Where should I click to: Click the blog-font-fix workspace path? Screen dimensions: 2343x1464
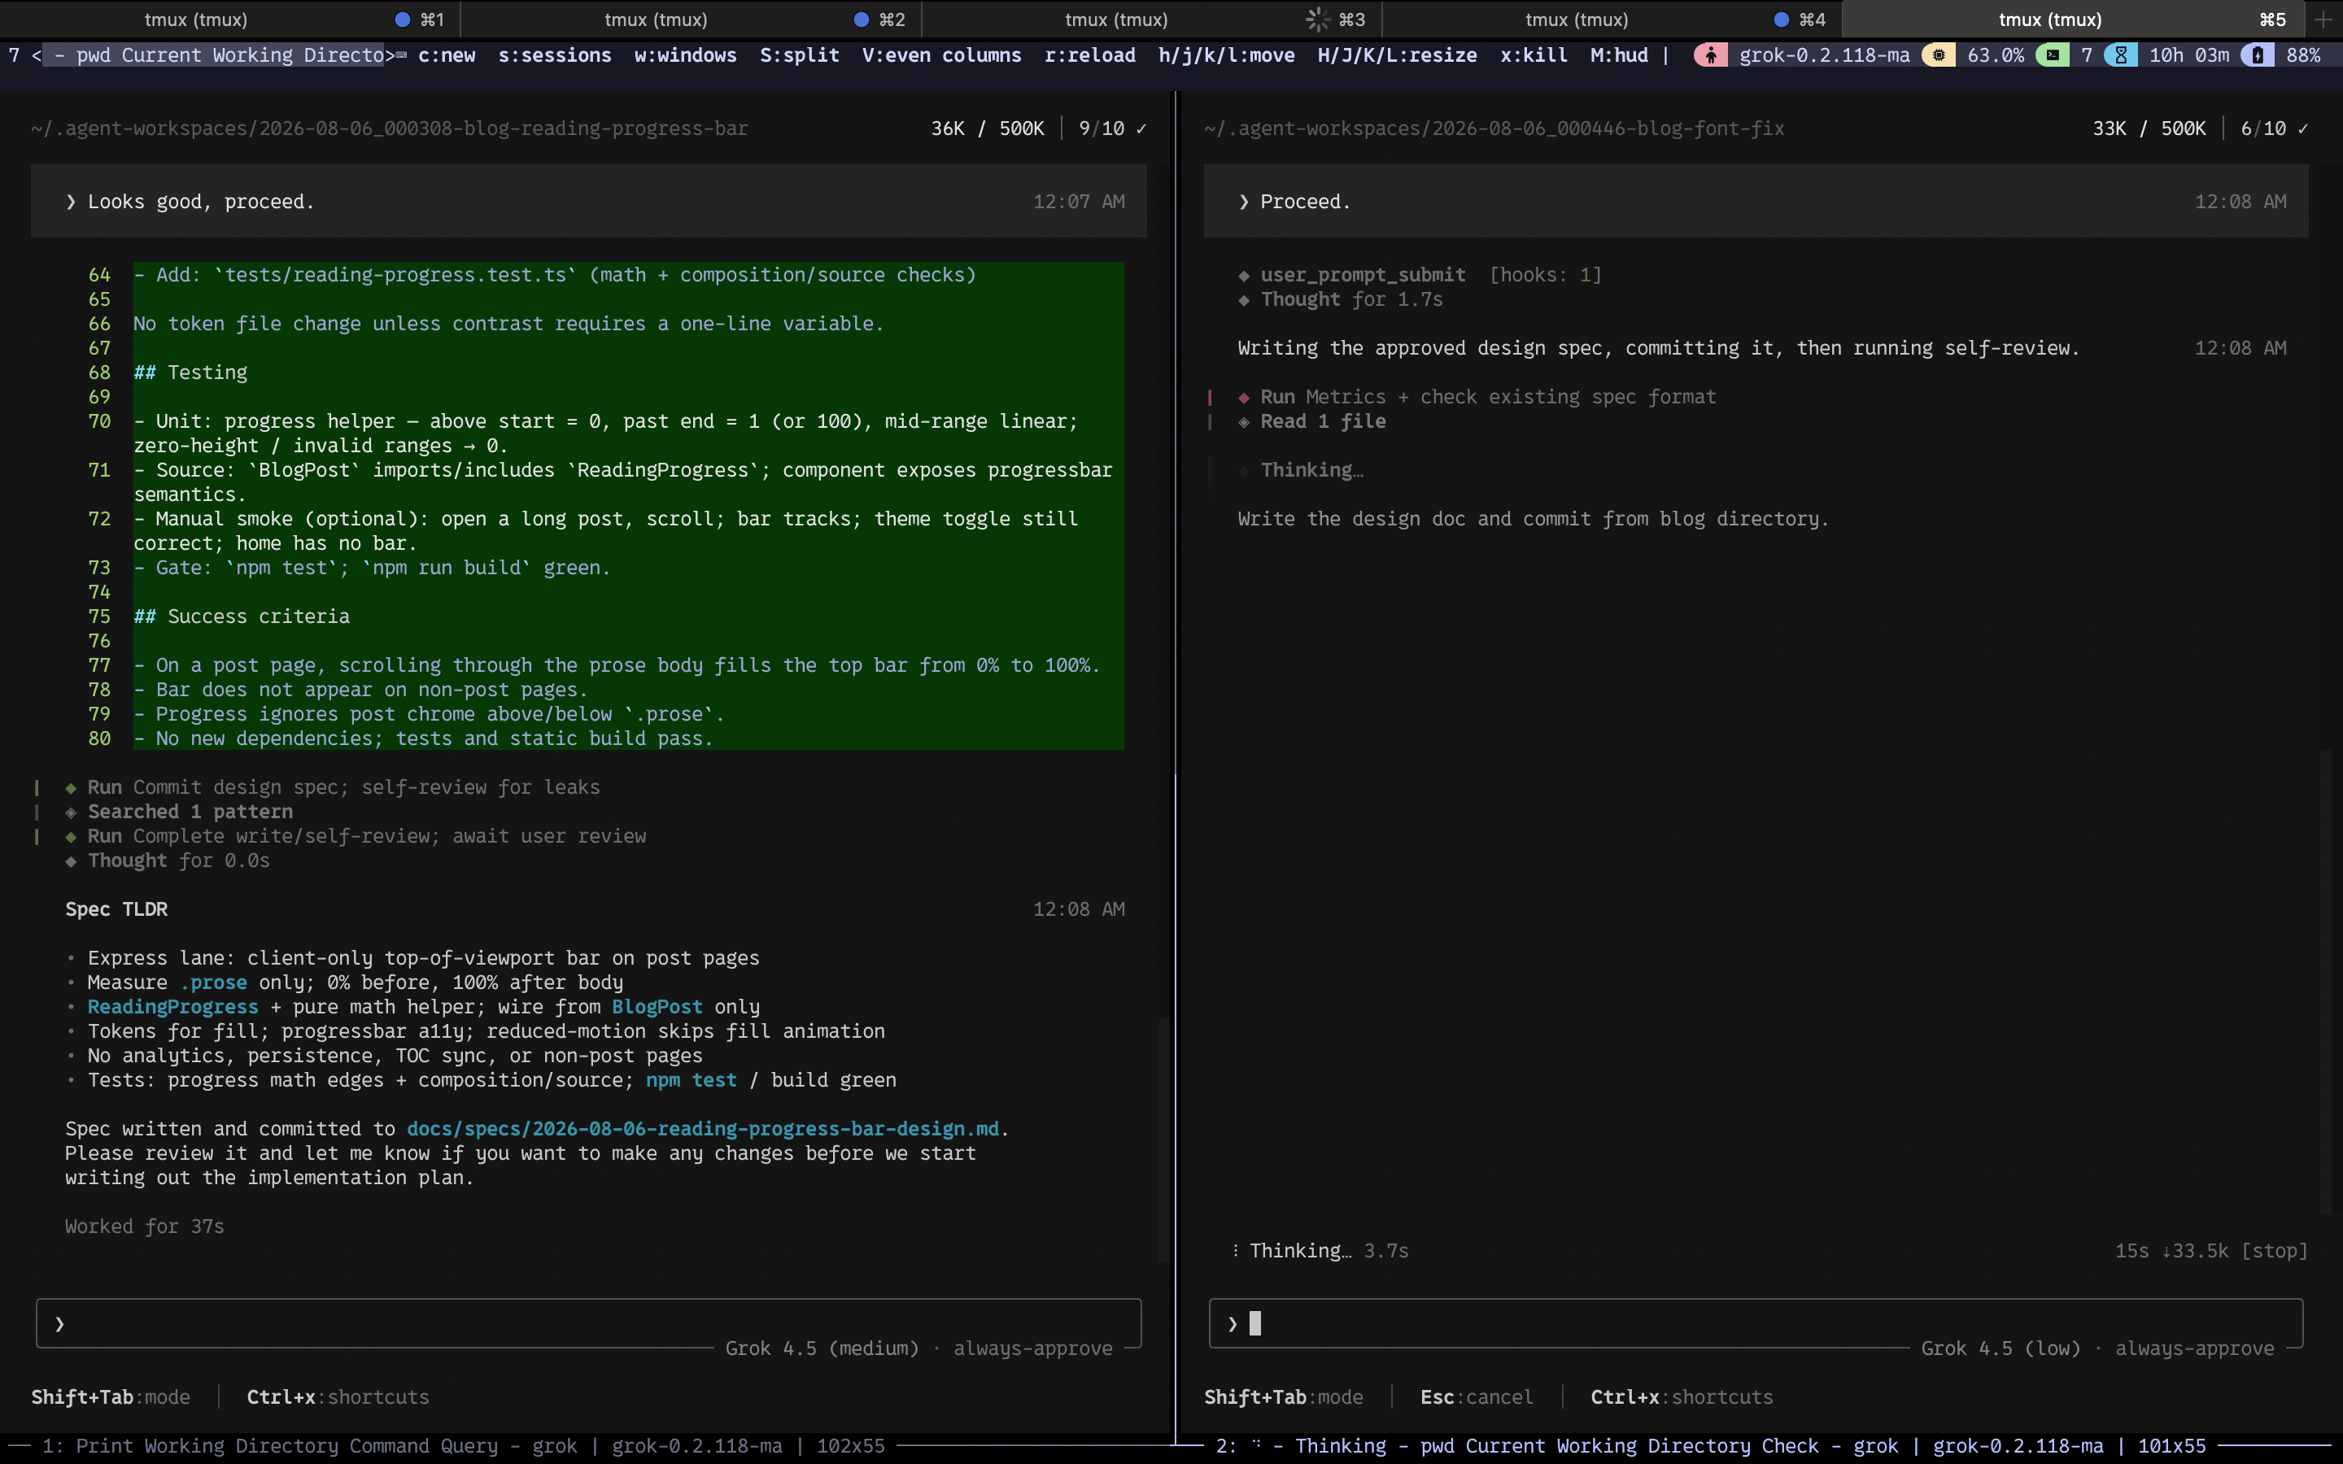1494,129
